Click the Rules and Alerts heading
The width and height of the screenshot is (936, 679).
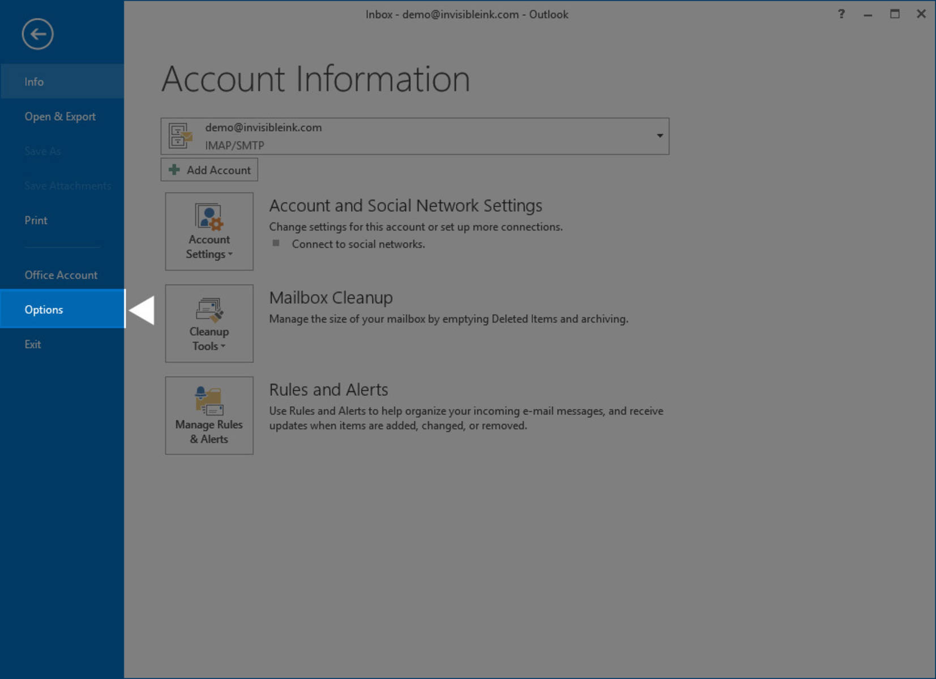[328, 390]
